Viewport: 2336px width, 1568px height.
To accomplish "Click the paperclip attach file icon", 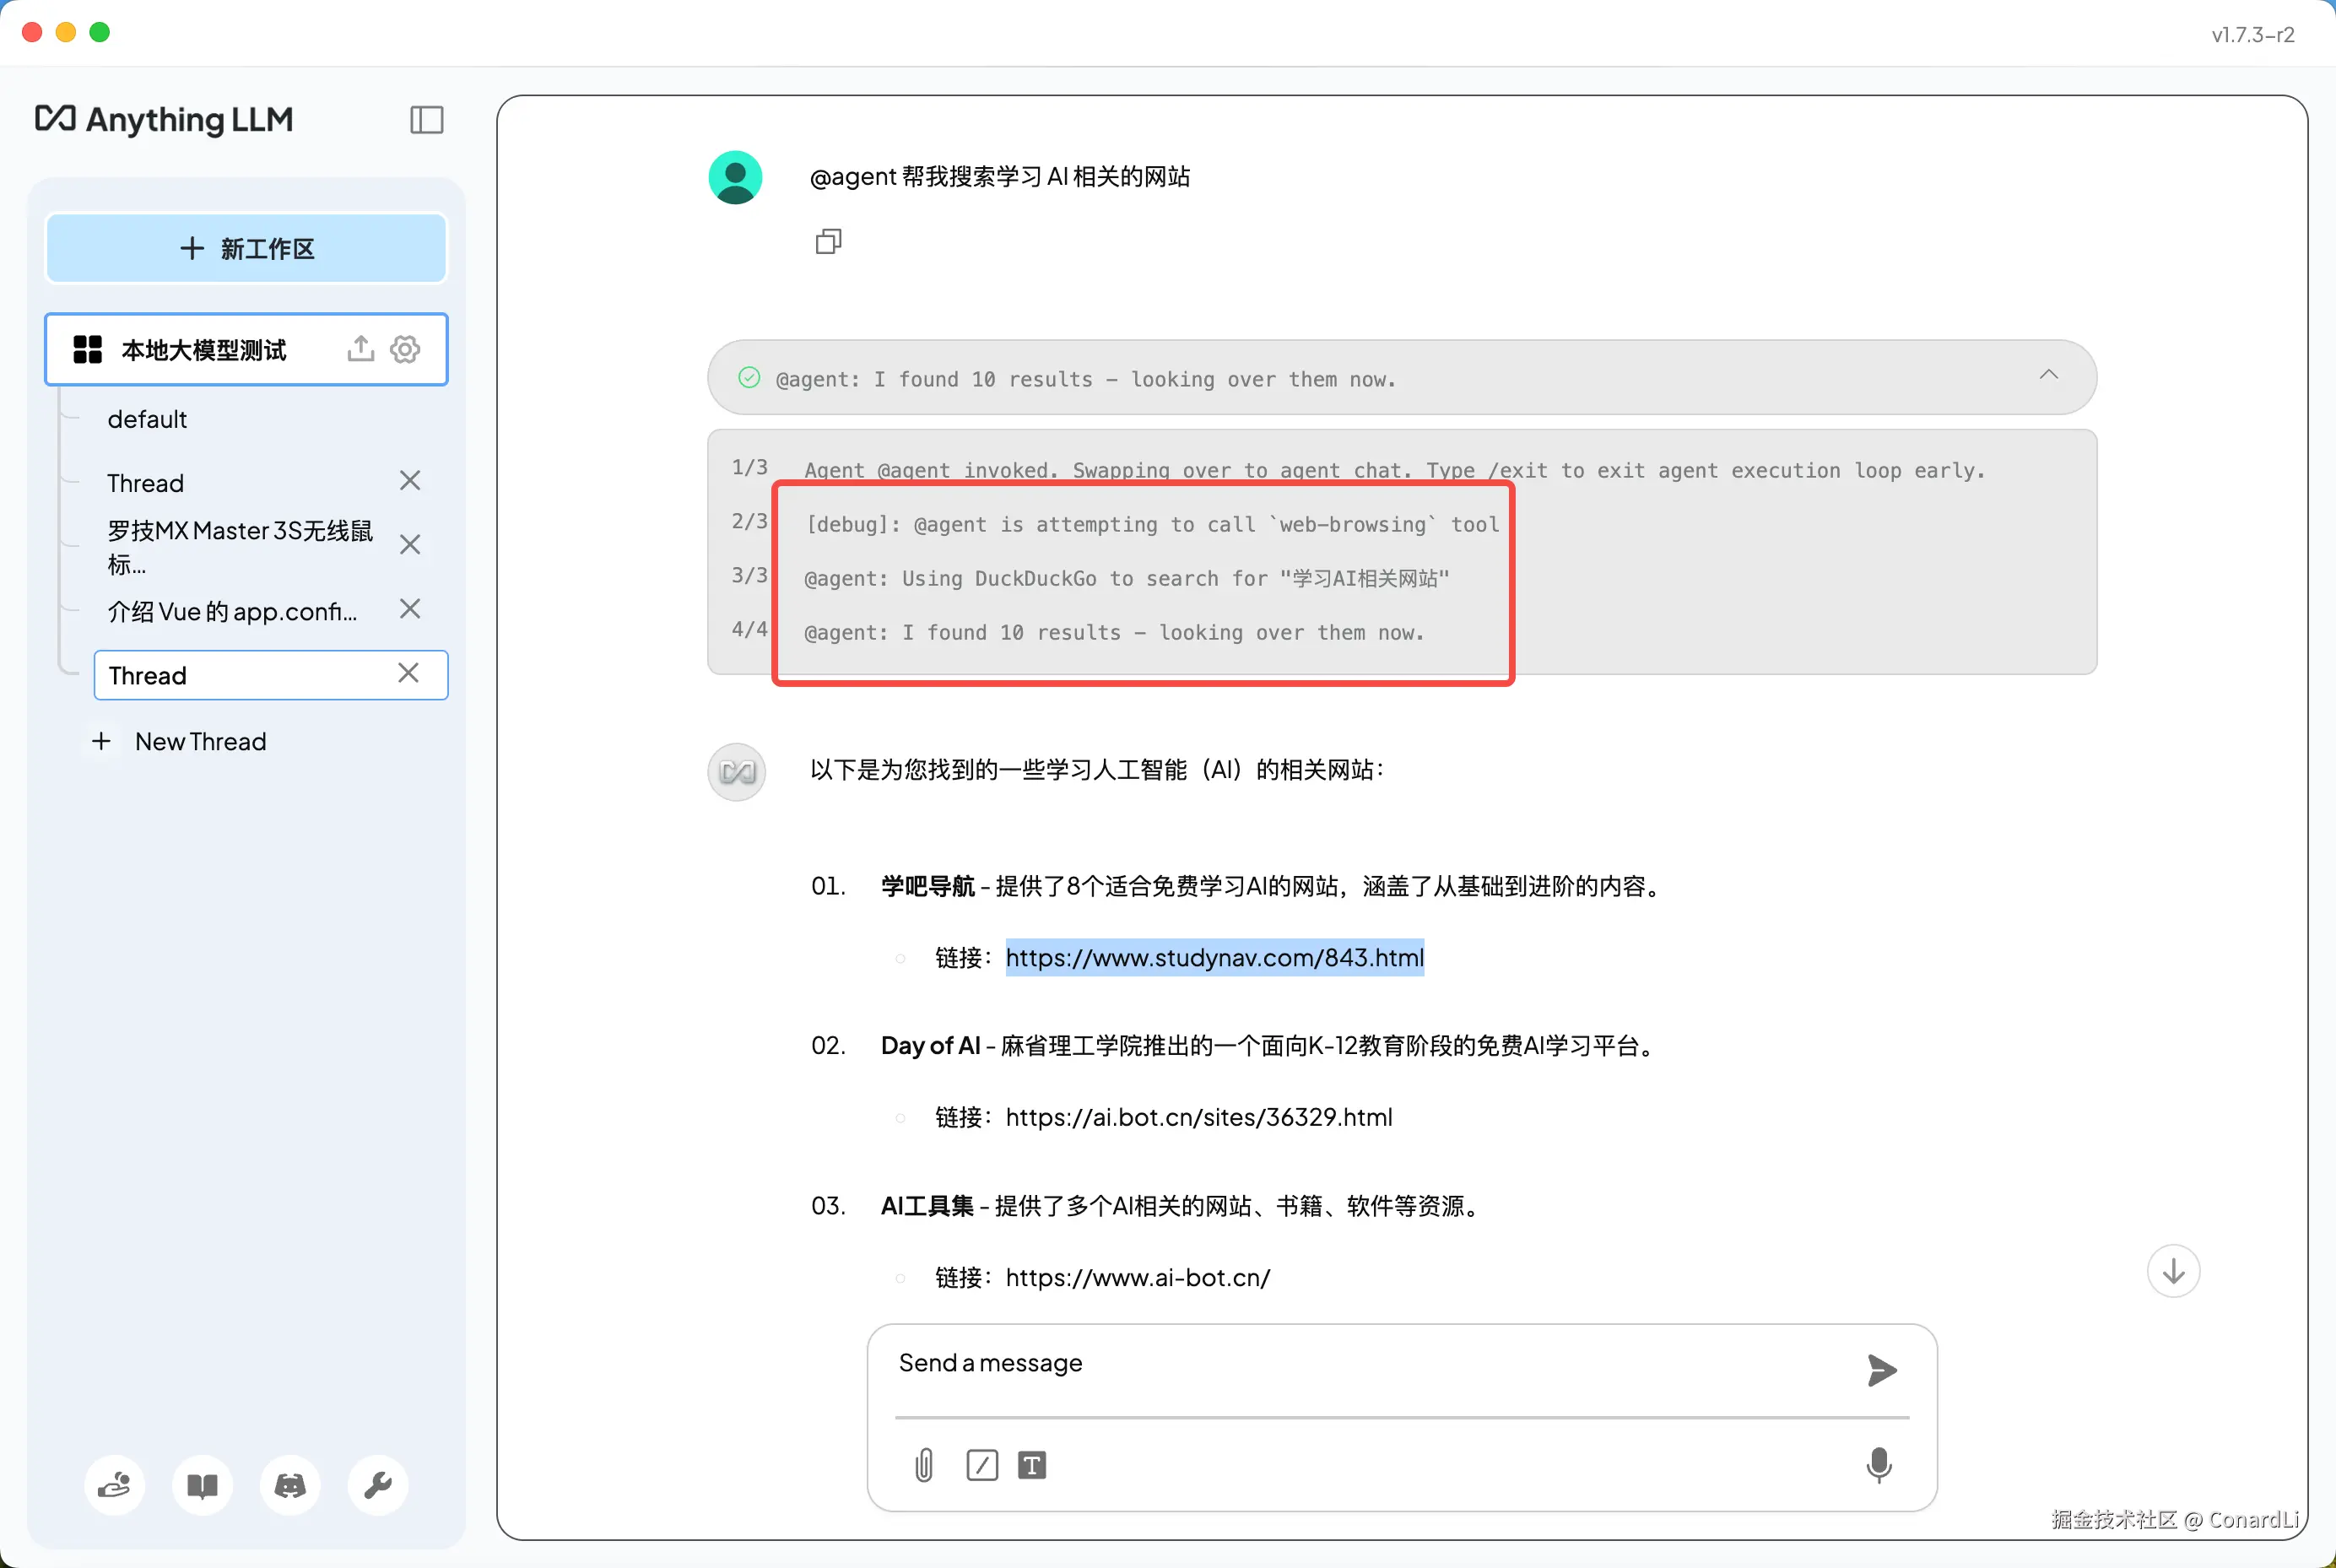I will [x=924, y=1465].
